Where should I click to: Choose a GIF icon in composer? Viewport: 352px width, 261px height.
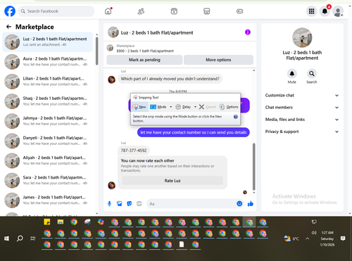pyautogui.click(x=139, y=203)
